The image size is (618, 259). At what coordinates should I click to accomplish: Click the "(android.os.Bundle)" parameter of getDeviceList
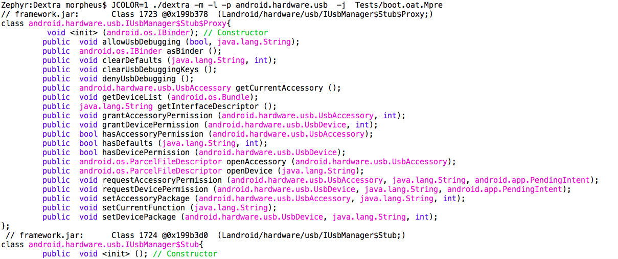pos(210,97)
